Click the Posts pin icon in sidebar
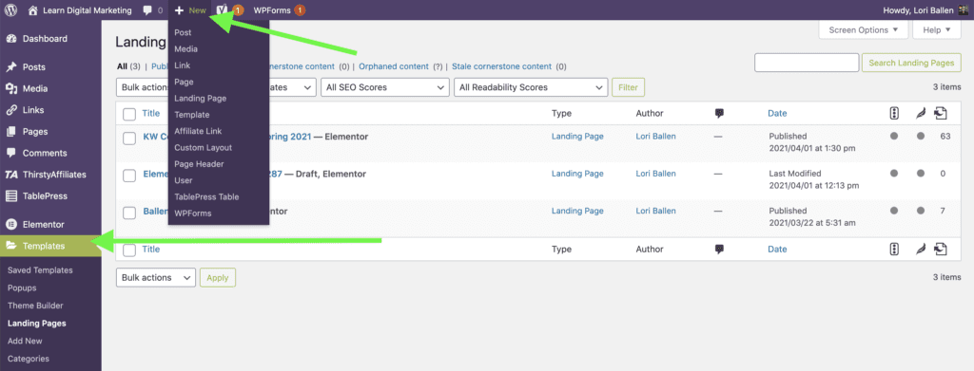This screenshot has width=974, height=371. click(x=11, y=66)
